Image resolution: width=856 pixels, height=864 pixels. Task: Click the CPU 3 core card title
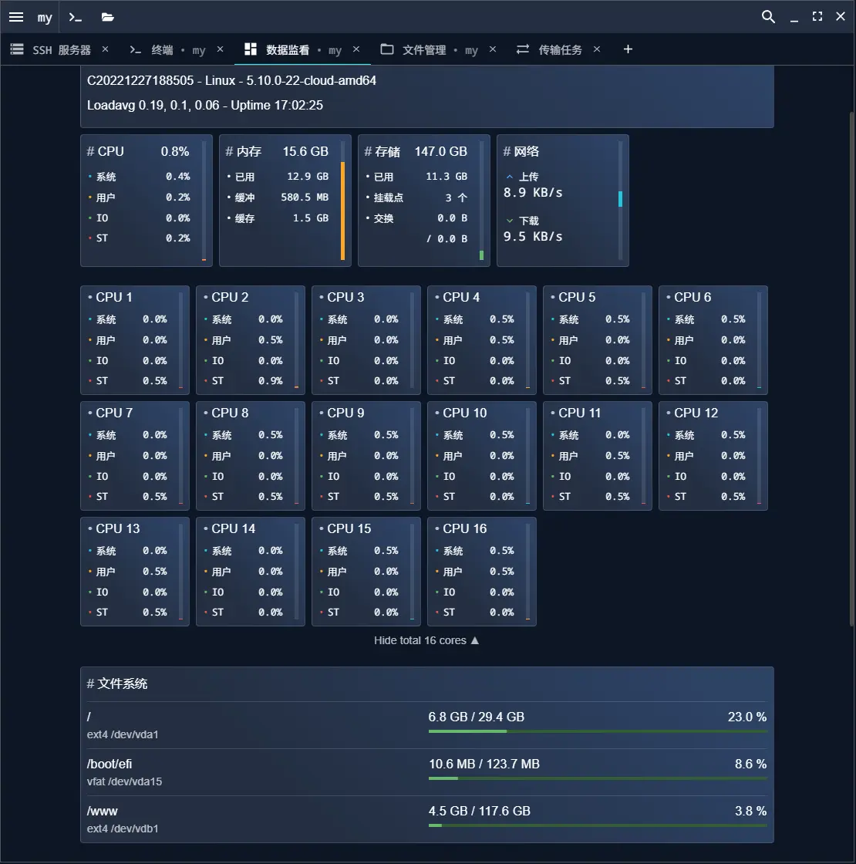click(x=345, y=297)
